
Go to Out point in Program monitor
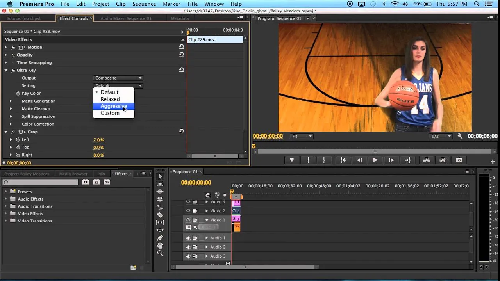pos(407,160)
